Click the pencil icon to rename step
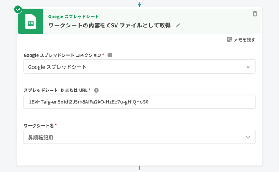Screen dimensions: 279x172 click(178, 25)
